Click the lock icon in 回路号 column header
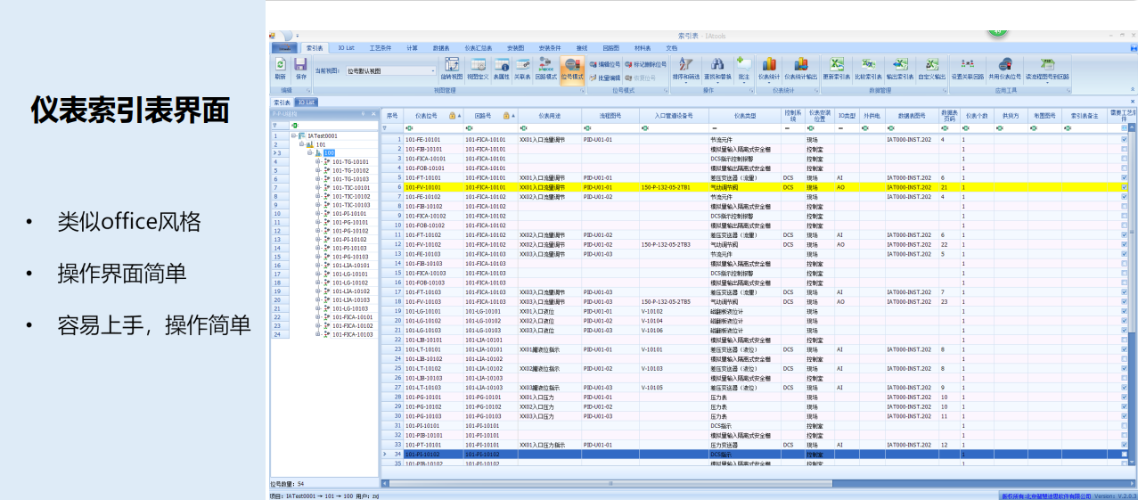Image resolution: width=1138 pixels, height=500 pixels. 506,116
